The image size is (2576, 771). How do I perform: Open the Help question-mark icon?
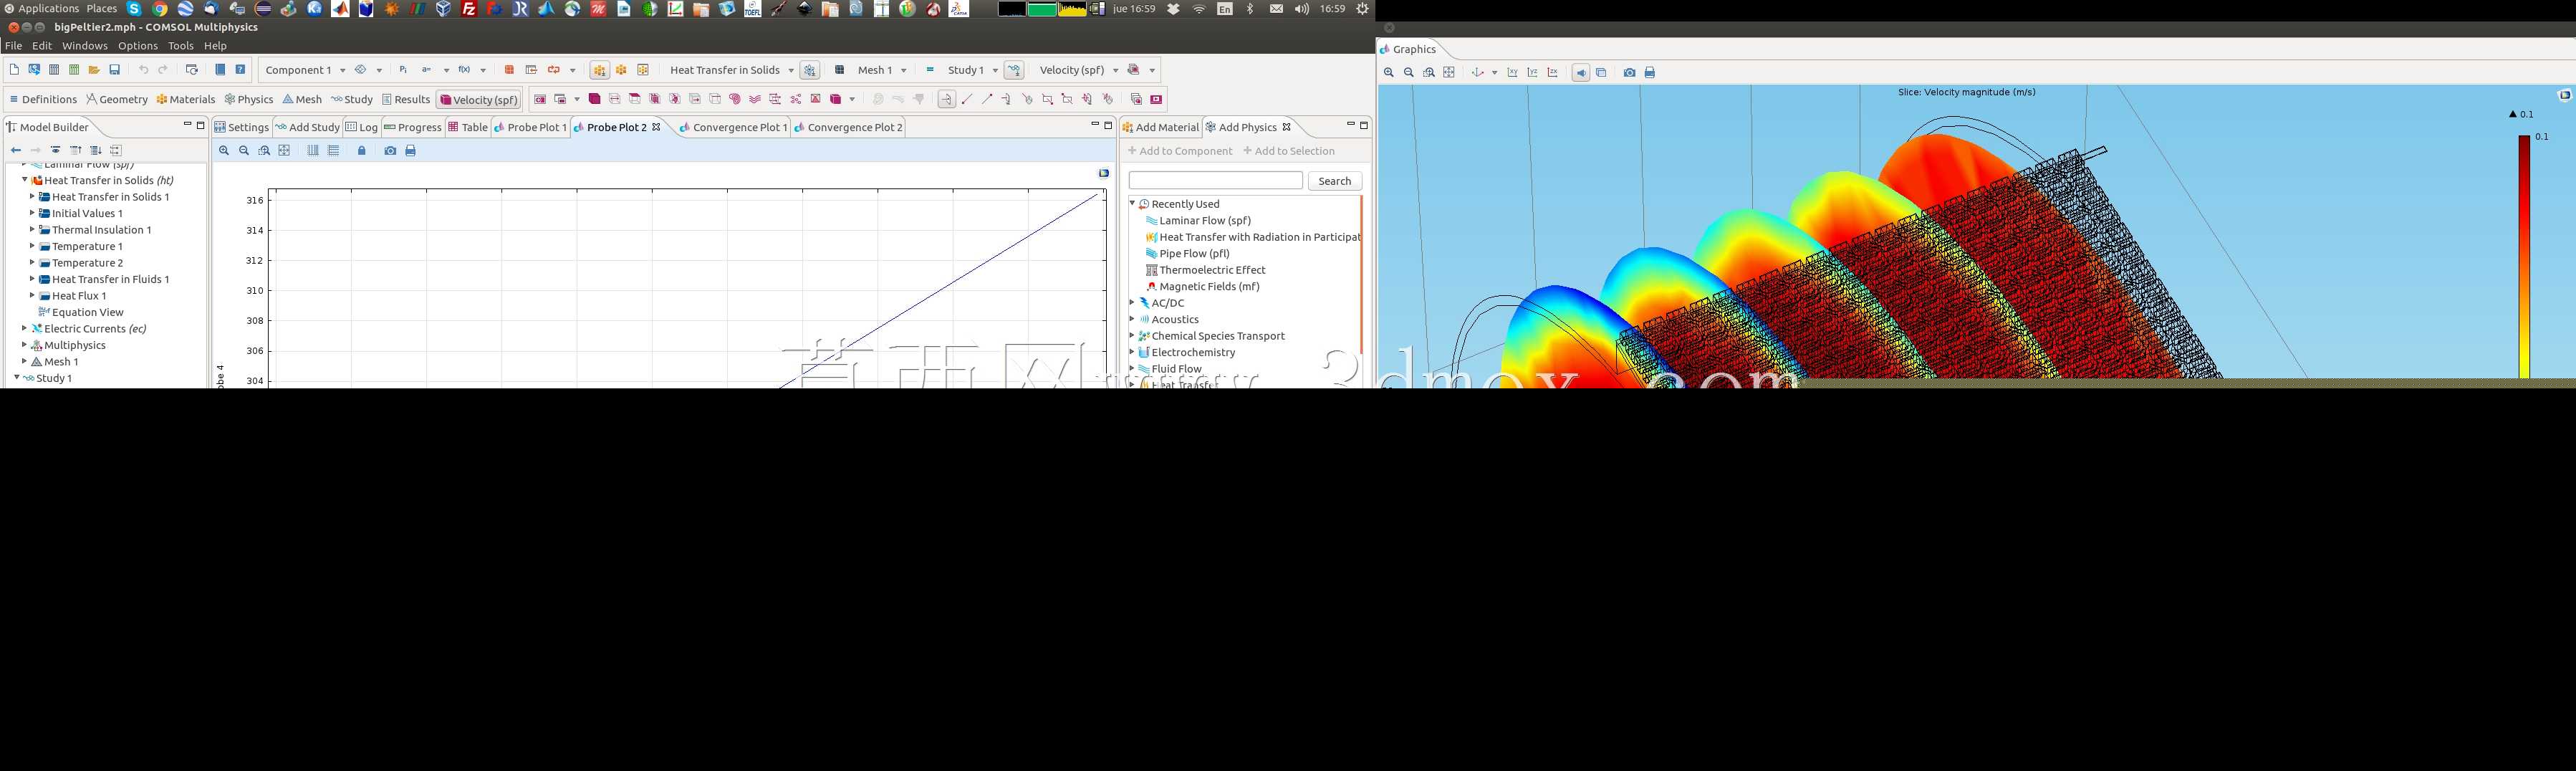[x=240, y=70]
